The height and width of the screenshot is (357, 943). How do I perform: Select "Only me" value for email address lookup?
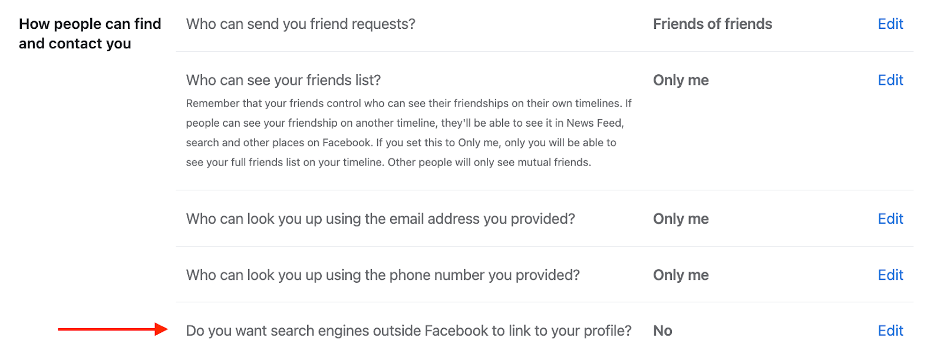click(x=681, y=219)
